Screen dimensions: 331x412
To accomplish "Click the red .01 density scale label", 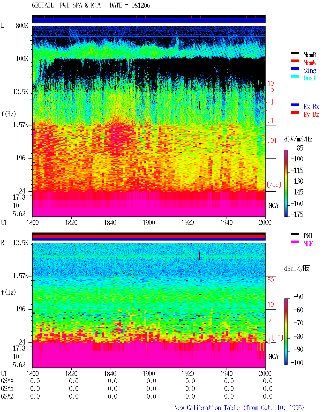I will pos(272,141).
